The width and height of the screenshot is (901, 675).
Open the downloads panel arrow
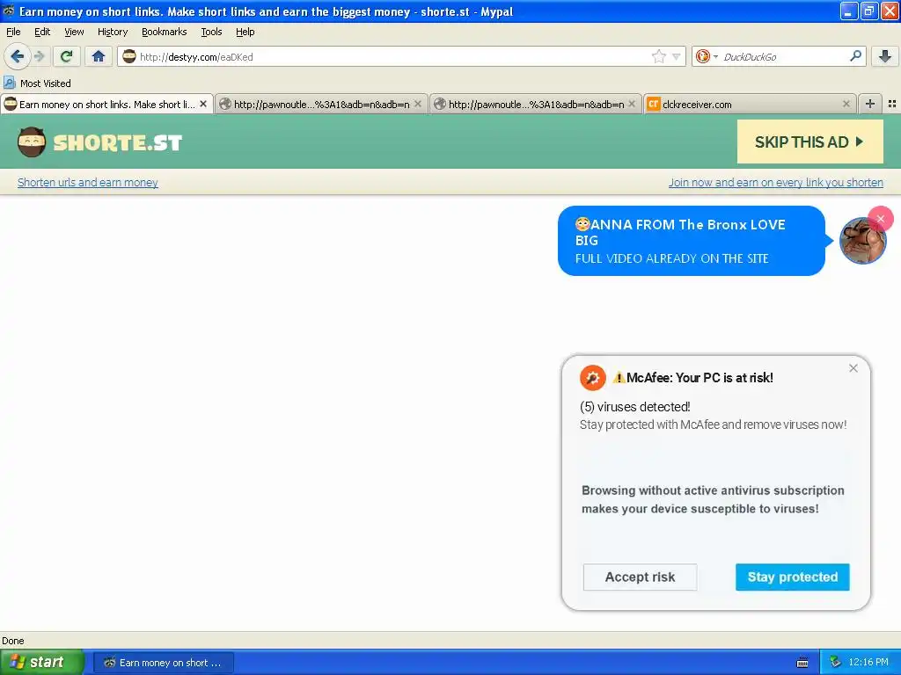(x=885, y=56)
